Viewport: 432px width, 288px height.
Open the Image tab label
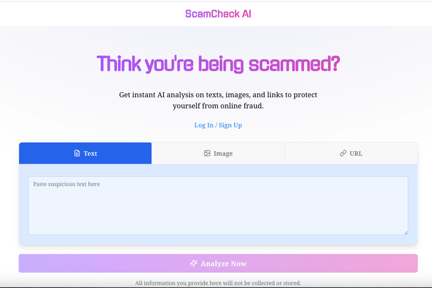pos(223,153)
